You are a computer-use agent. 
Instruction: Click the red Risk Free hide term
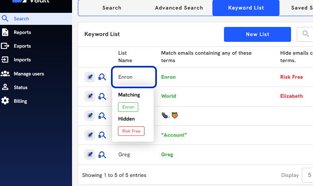[291, 77]
